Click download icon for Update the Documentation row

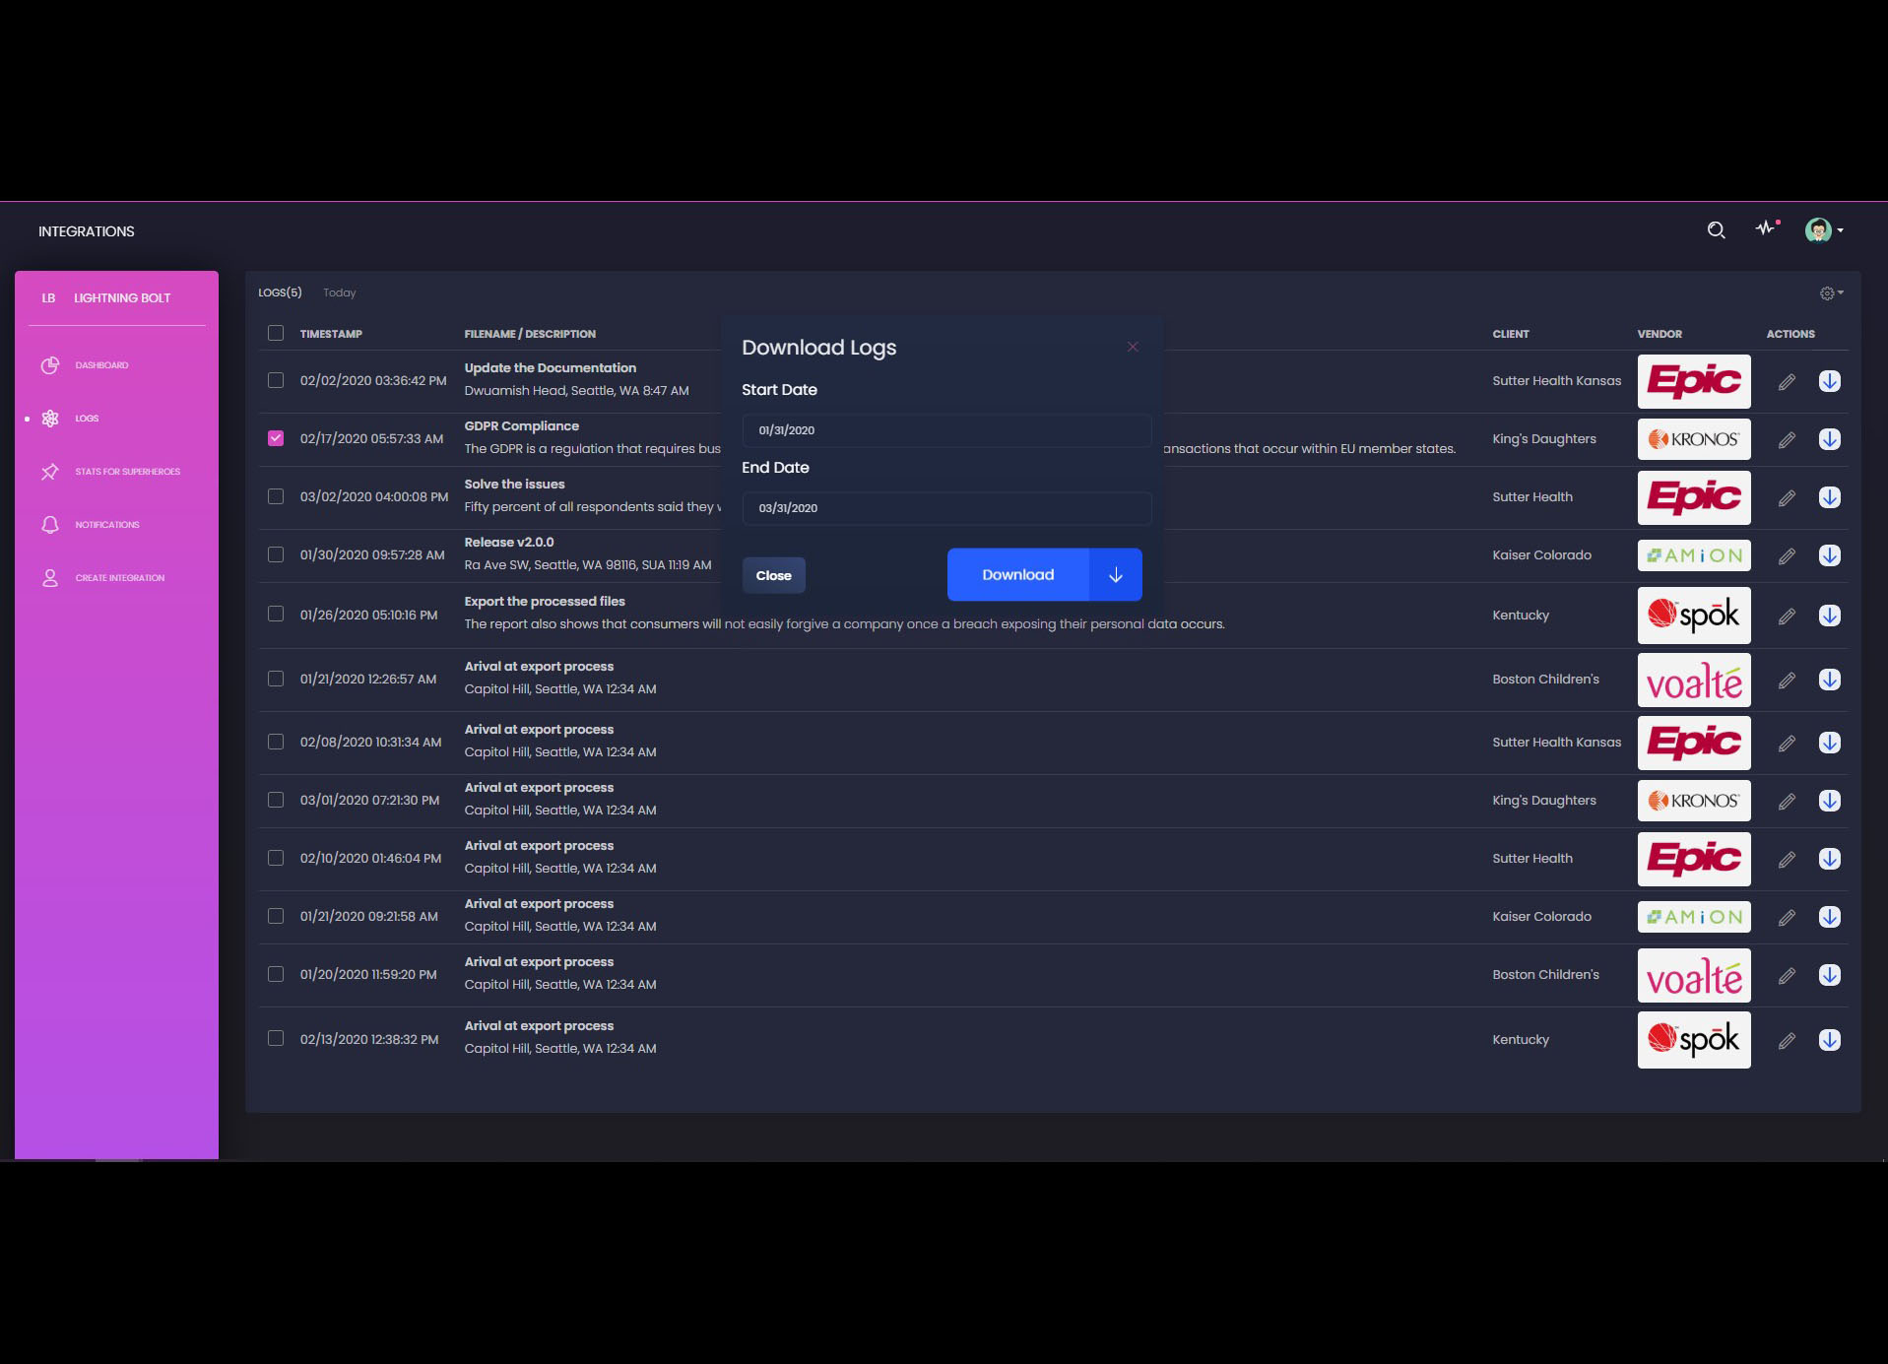point(1829,381)
